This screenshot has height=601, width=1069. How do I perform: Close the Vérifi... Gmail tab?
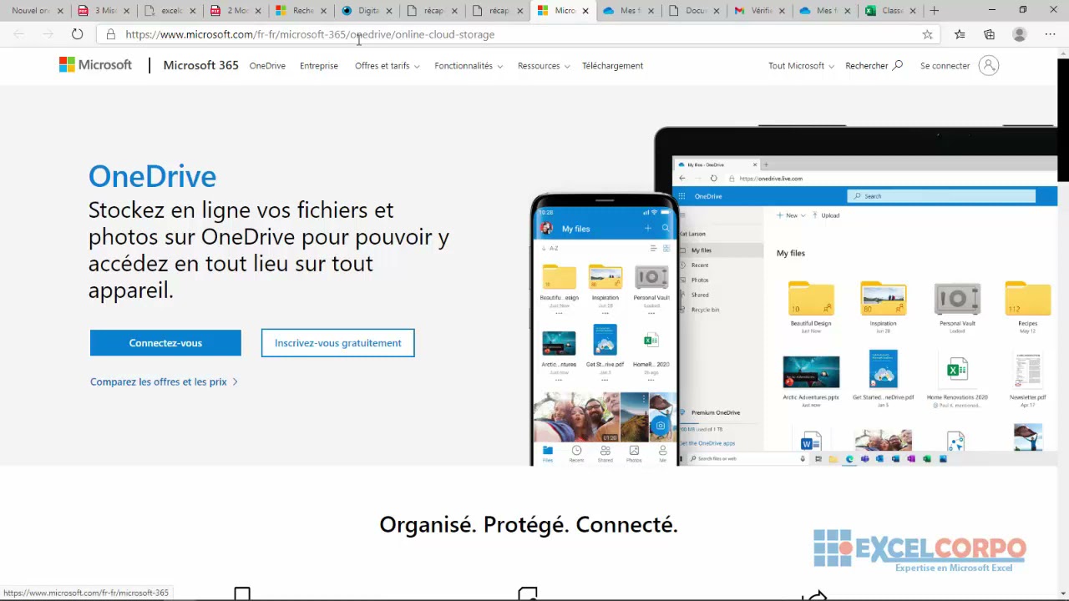[782, 11]
